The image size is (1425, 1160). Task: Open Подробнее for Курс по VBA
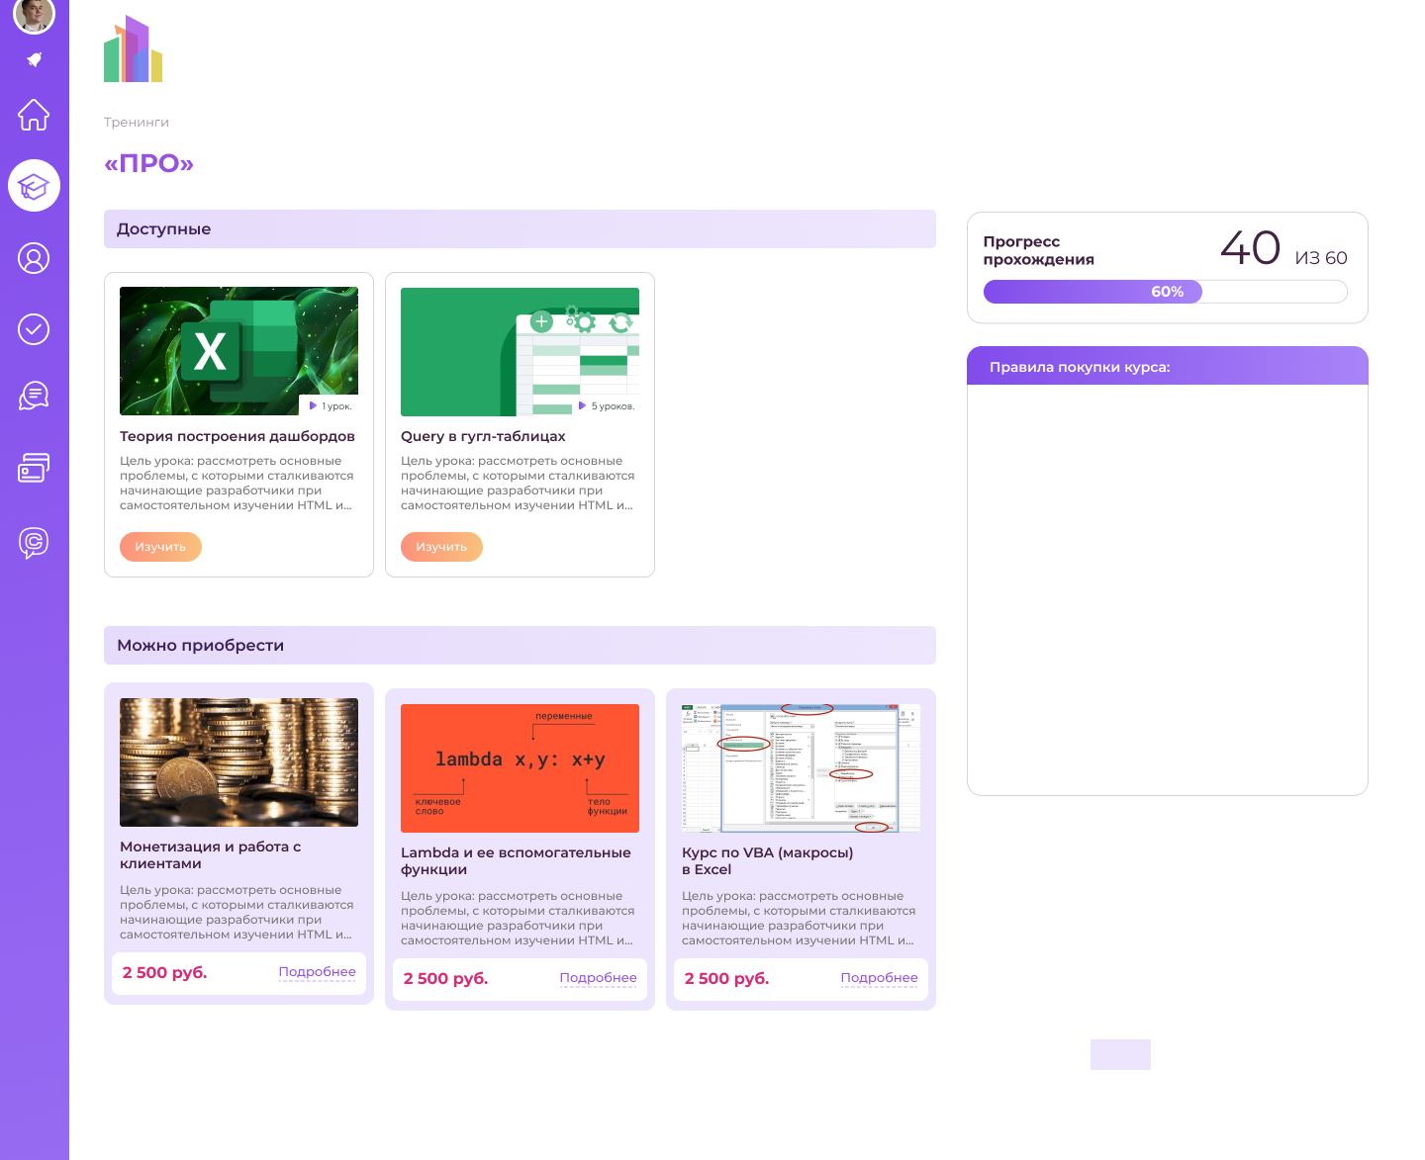[879, 978]
